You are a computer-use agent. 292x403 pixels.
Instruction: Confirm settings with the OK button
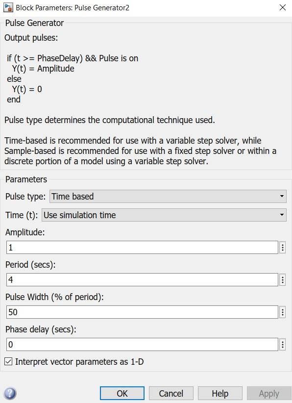(x=122, y=393)
